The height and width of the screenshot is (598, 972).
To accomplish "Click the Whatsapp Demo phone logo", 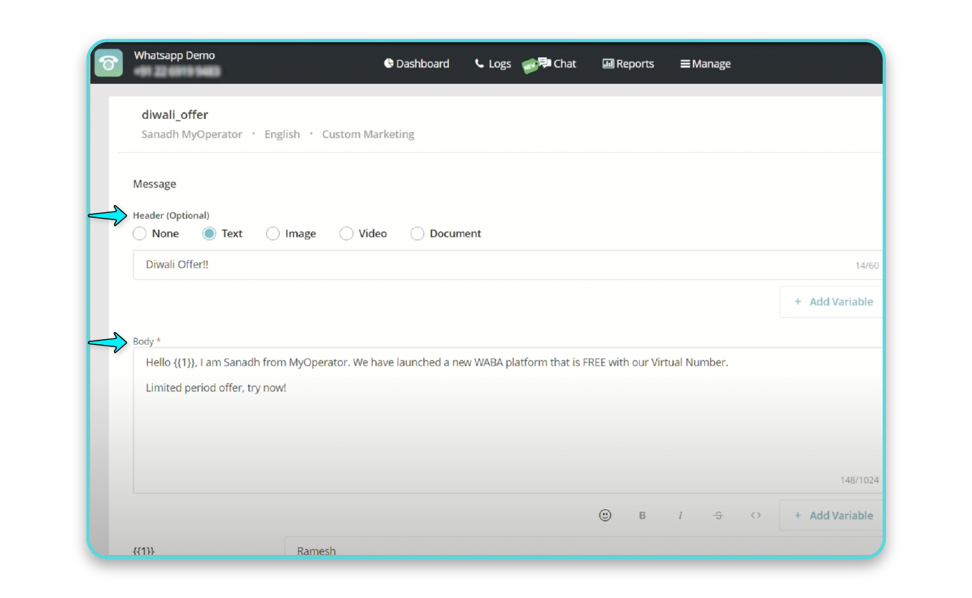I will (108, 62).
